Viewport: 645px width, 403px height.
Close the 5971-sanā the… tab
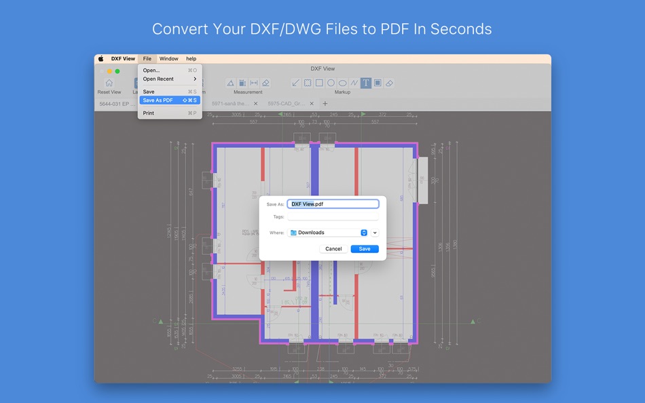point(255,104)
